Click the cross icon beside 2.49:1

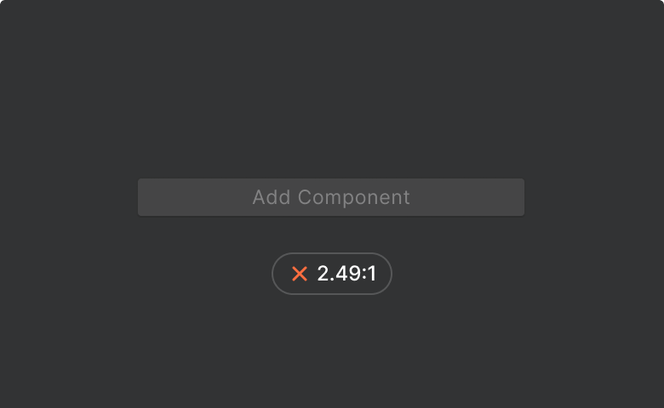click(299, 274)
